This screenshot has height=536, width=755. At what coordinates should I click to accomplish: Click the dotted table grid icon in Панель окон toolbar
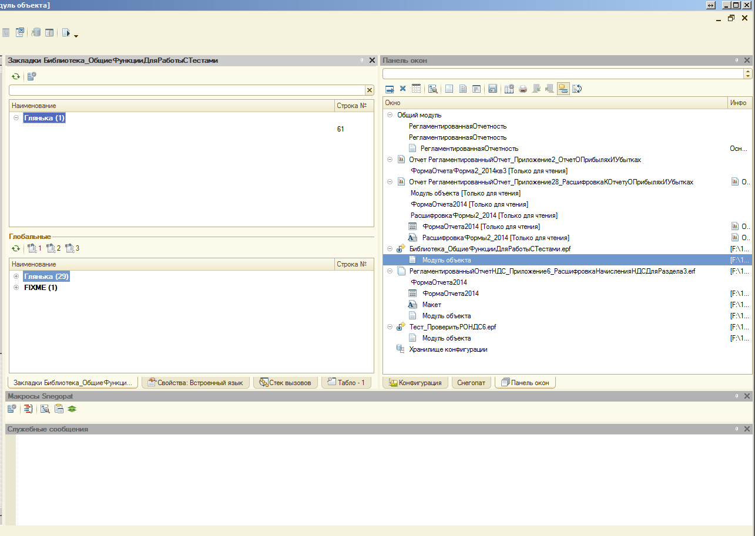click(417, 89)
